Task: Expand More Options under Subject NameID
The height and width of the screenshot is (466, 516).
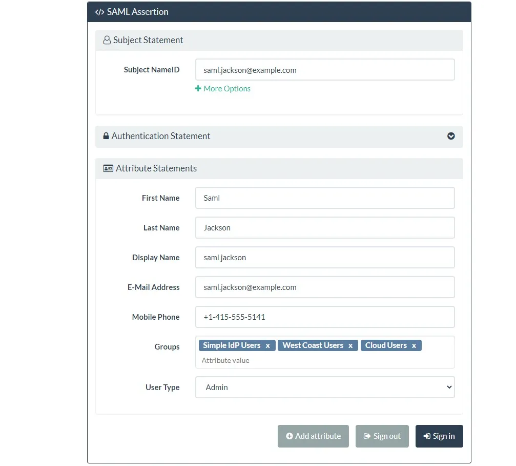Action: tap(223, 88)
